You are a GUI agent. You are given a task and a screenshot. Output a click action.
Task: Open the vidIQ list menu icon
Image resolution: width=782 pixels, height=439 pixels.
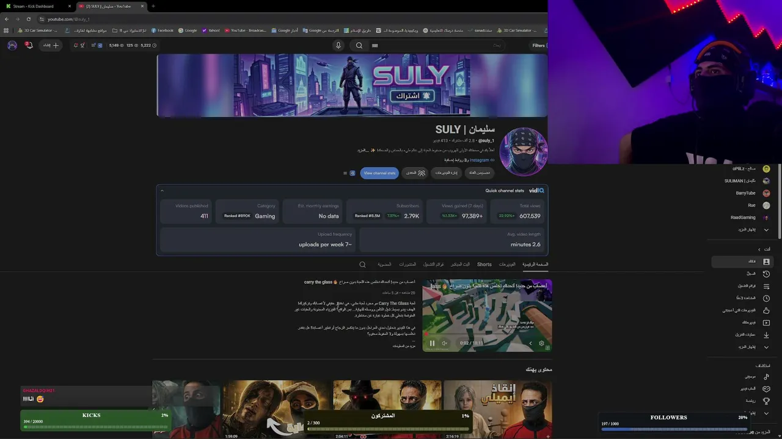pos(345,173)
